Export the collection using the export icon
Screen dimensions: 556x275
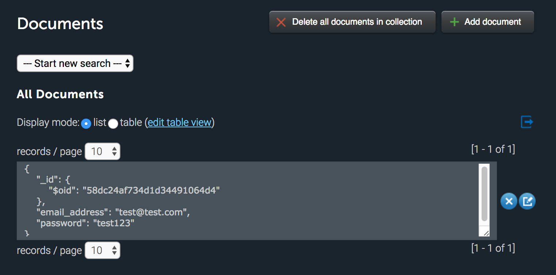[x=527, y=122]
